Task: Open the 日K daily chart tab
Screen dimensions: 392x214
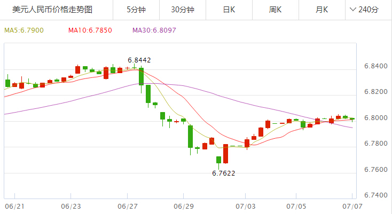Action: (x=229, y=10)
